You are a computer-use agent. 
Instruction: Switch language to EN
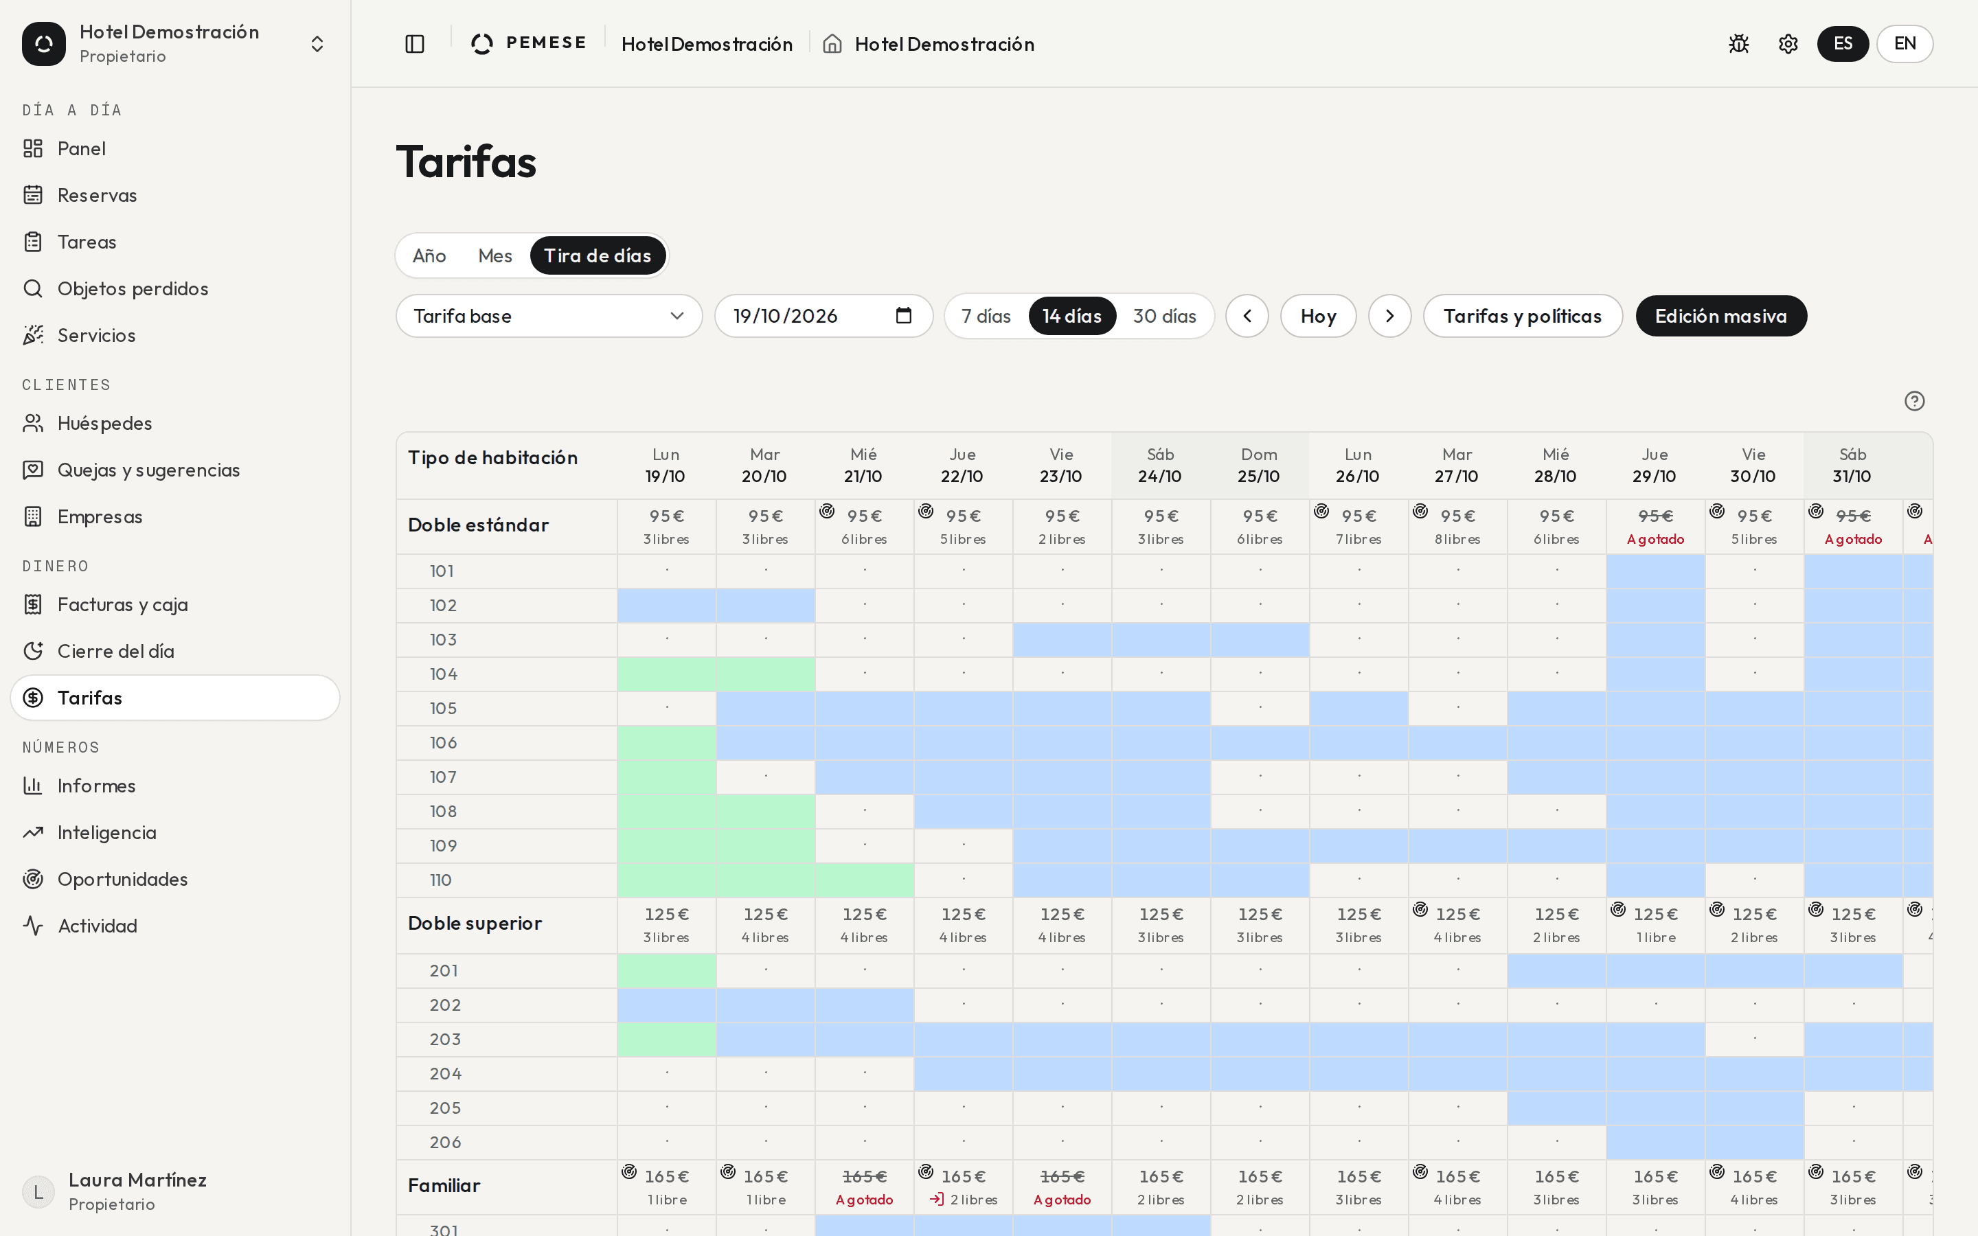click(1905, 44)
